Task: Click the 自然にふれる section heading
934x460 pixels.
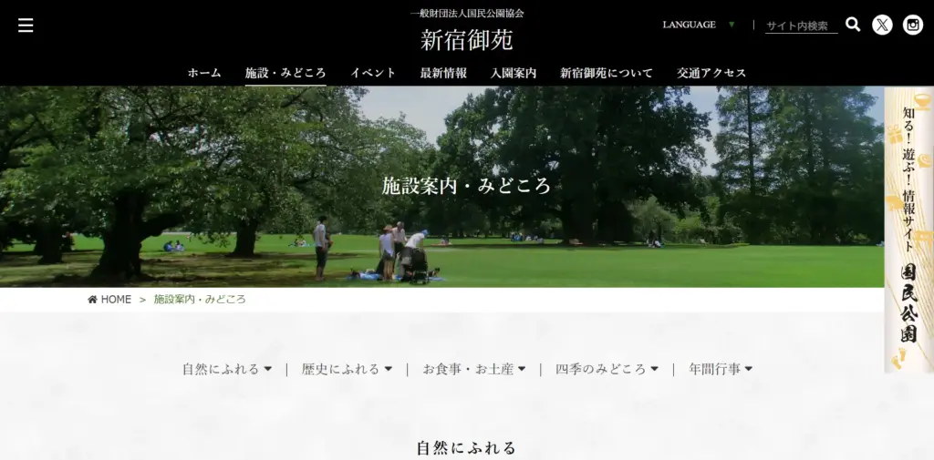Action: pos(466,448)
